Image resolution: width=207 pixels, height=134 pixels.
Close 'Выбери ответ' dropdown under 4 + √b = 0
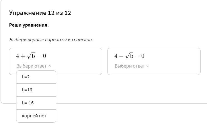(x=33, y=66)
